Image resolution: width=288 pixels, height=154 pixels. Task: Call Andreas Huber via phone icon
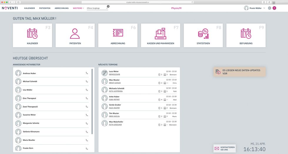click(x=87, y=73)
